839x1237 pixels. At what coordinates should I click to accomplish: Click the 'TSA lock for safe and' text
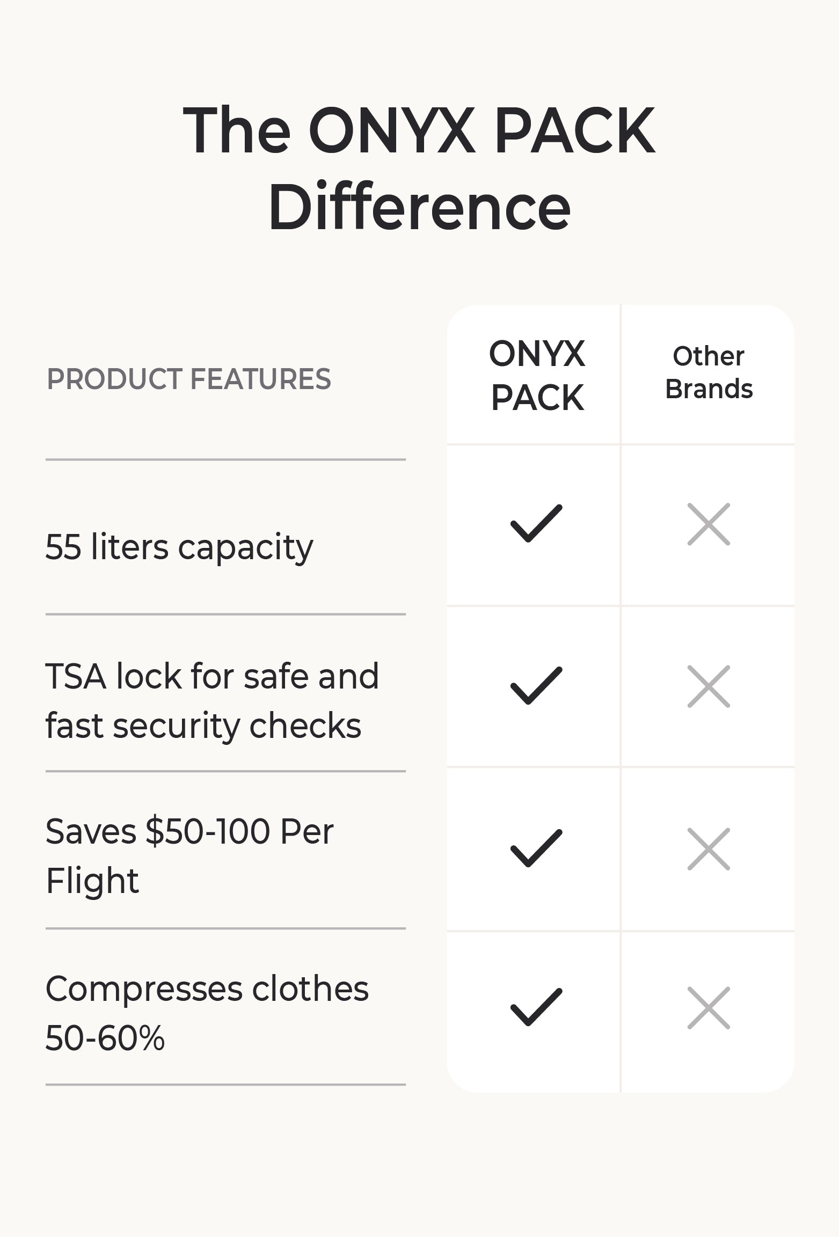[x=212, y=676]
